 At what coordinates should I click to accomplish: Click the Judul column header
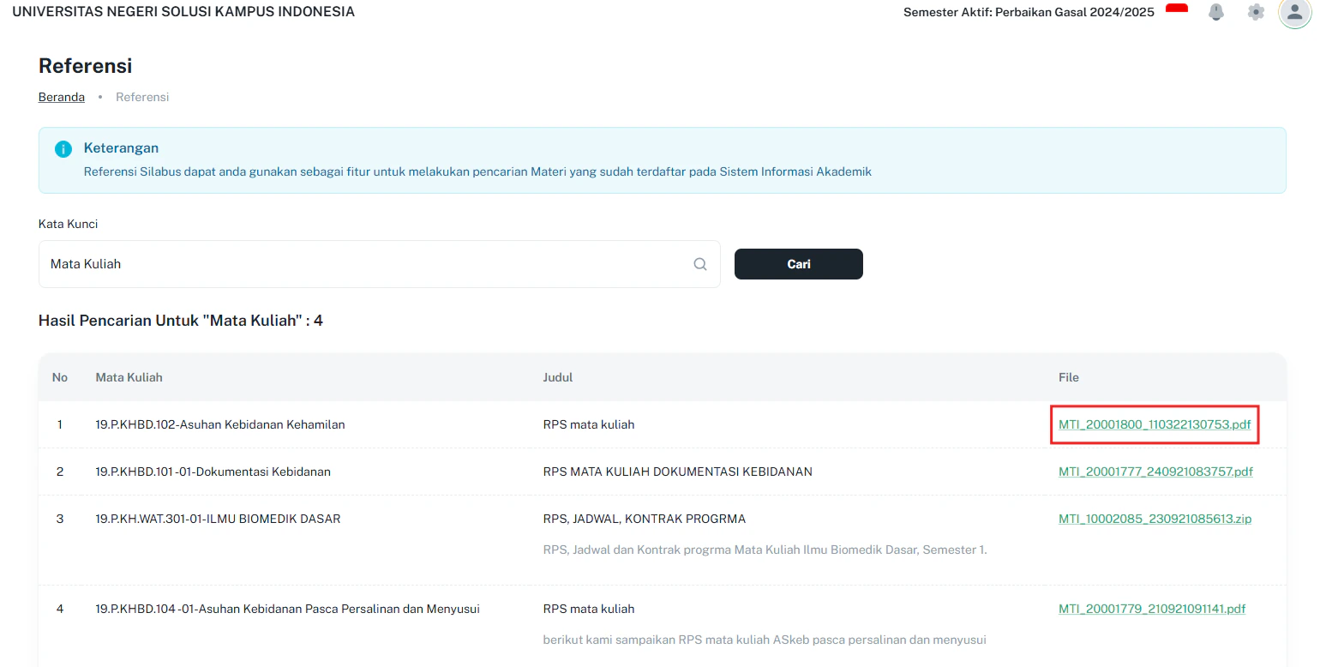(x=559, y=377)
